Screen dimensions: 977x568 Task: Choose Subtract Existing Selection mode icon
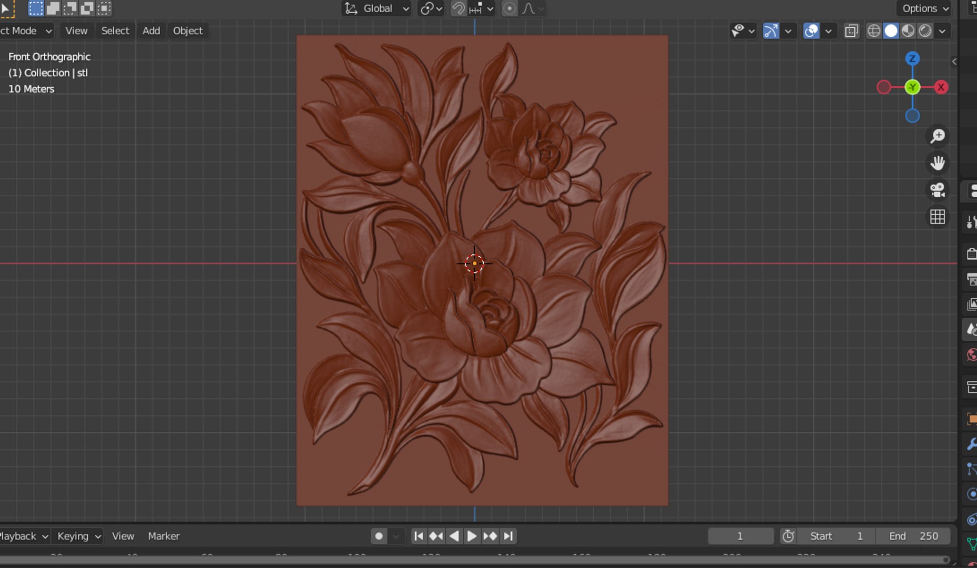click(x=70, y=8)
